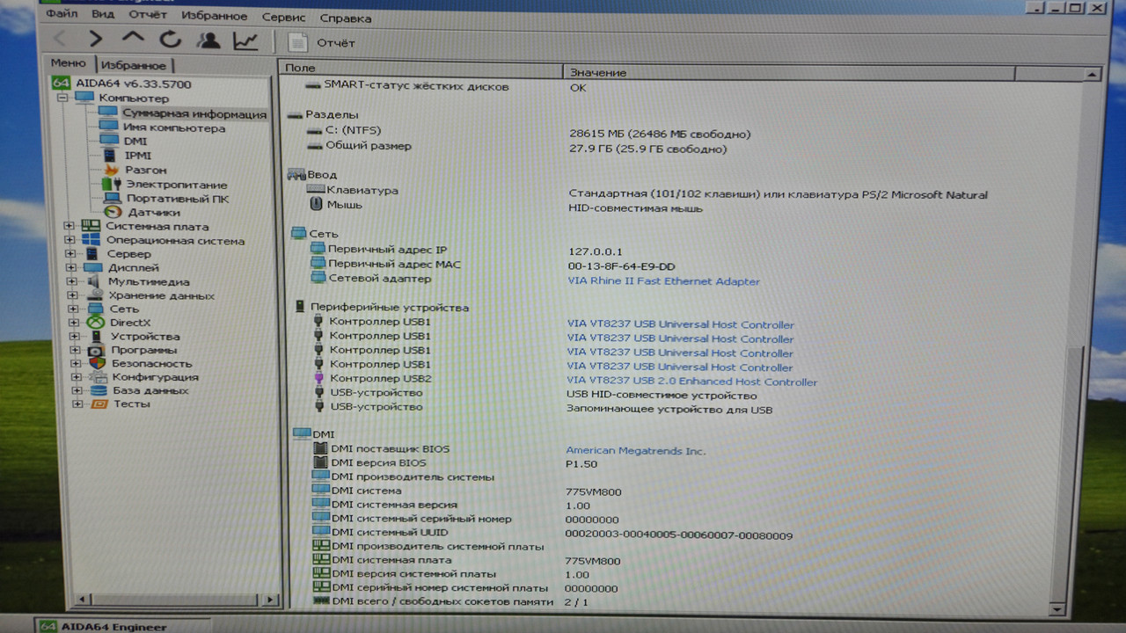Switch to the Избранное tab in the side panel

click(x=133, y=65)
